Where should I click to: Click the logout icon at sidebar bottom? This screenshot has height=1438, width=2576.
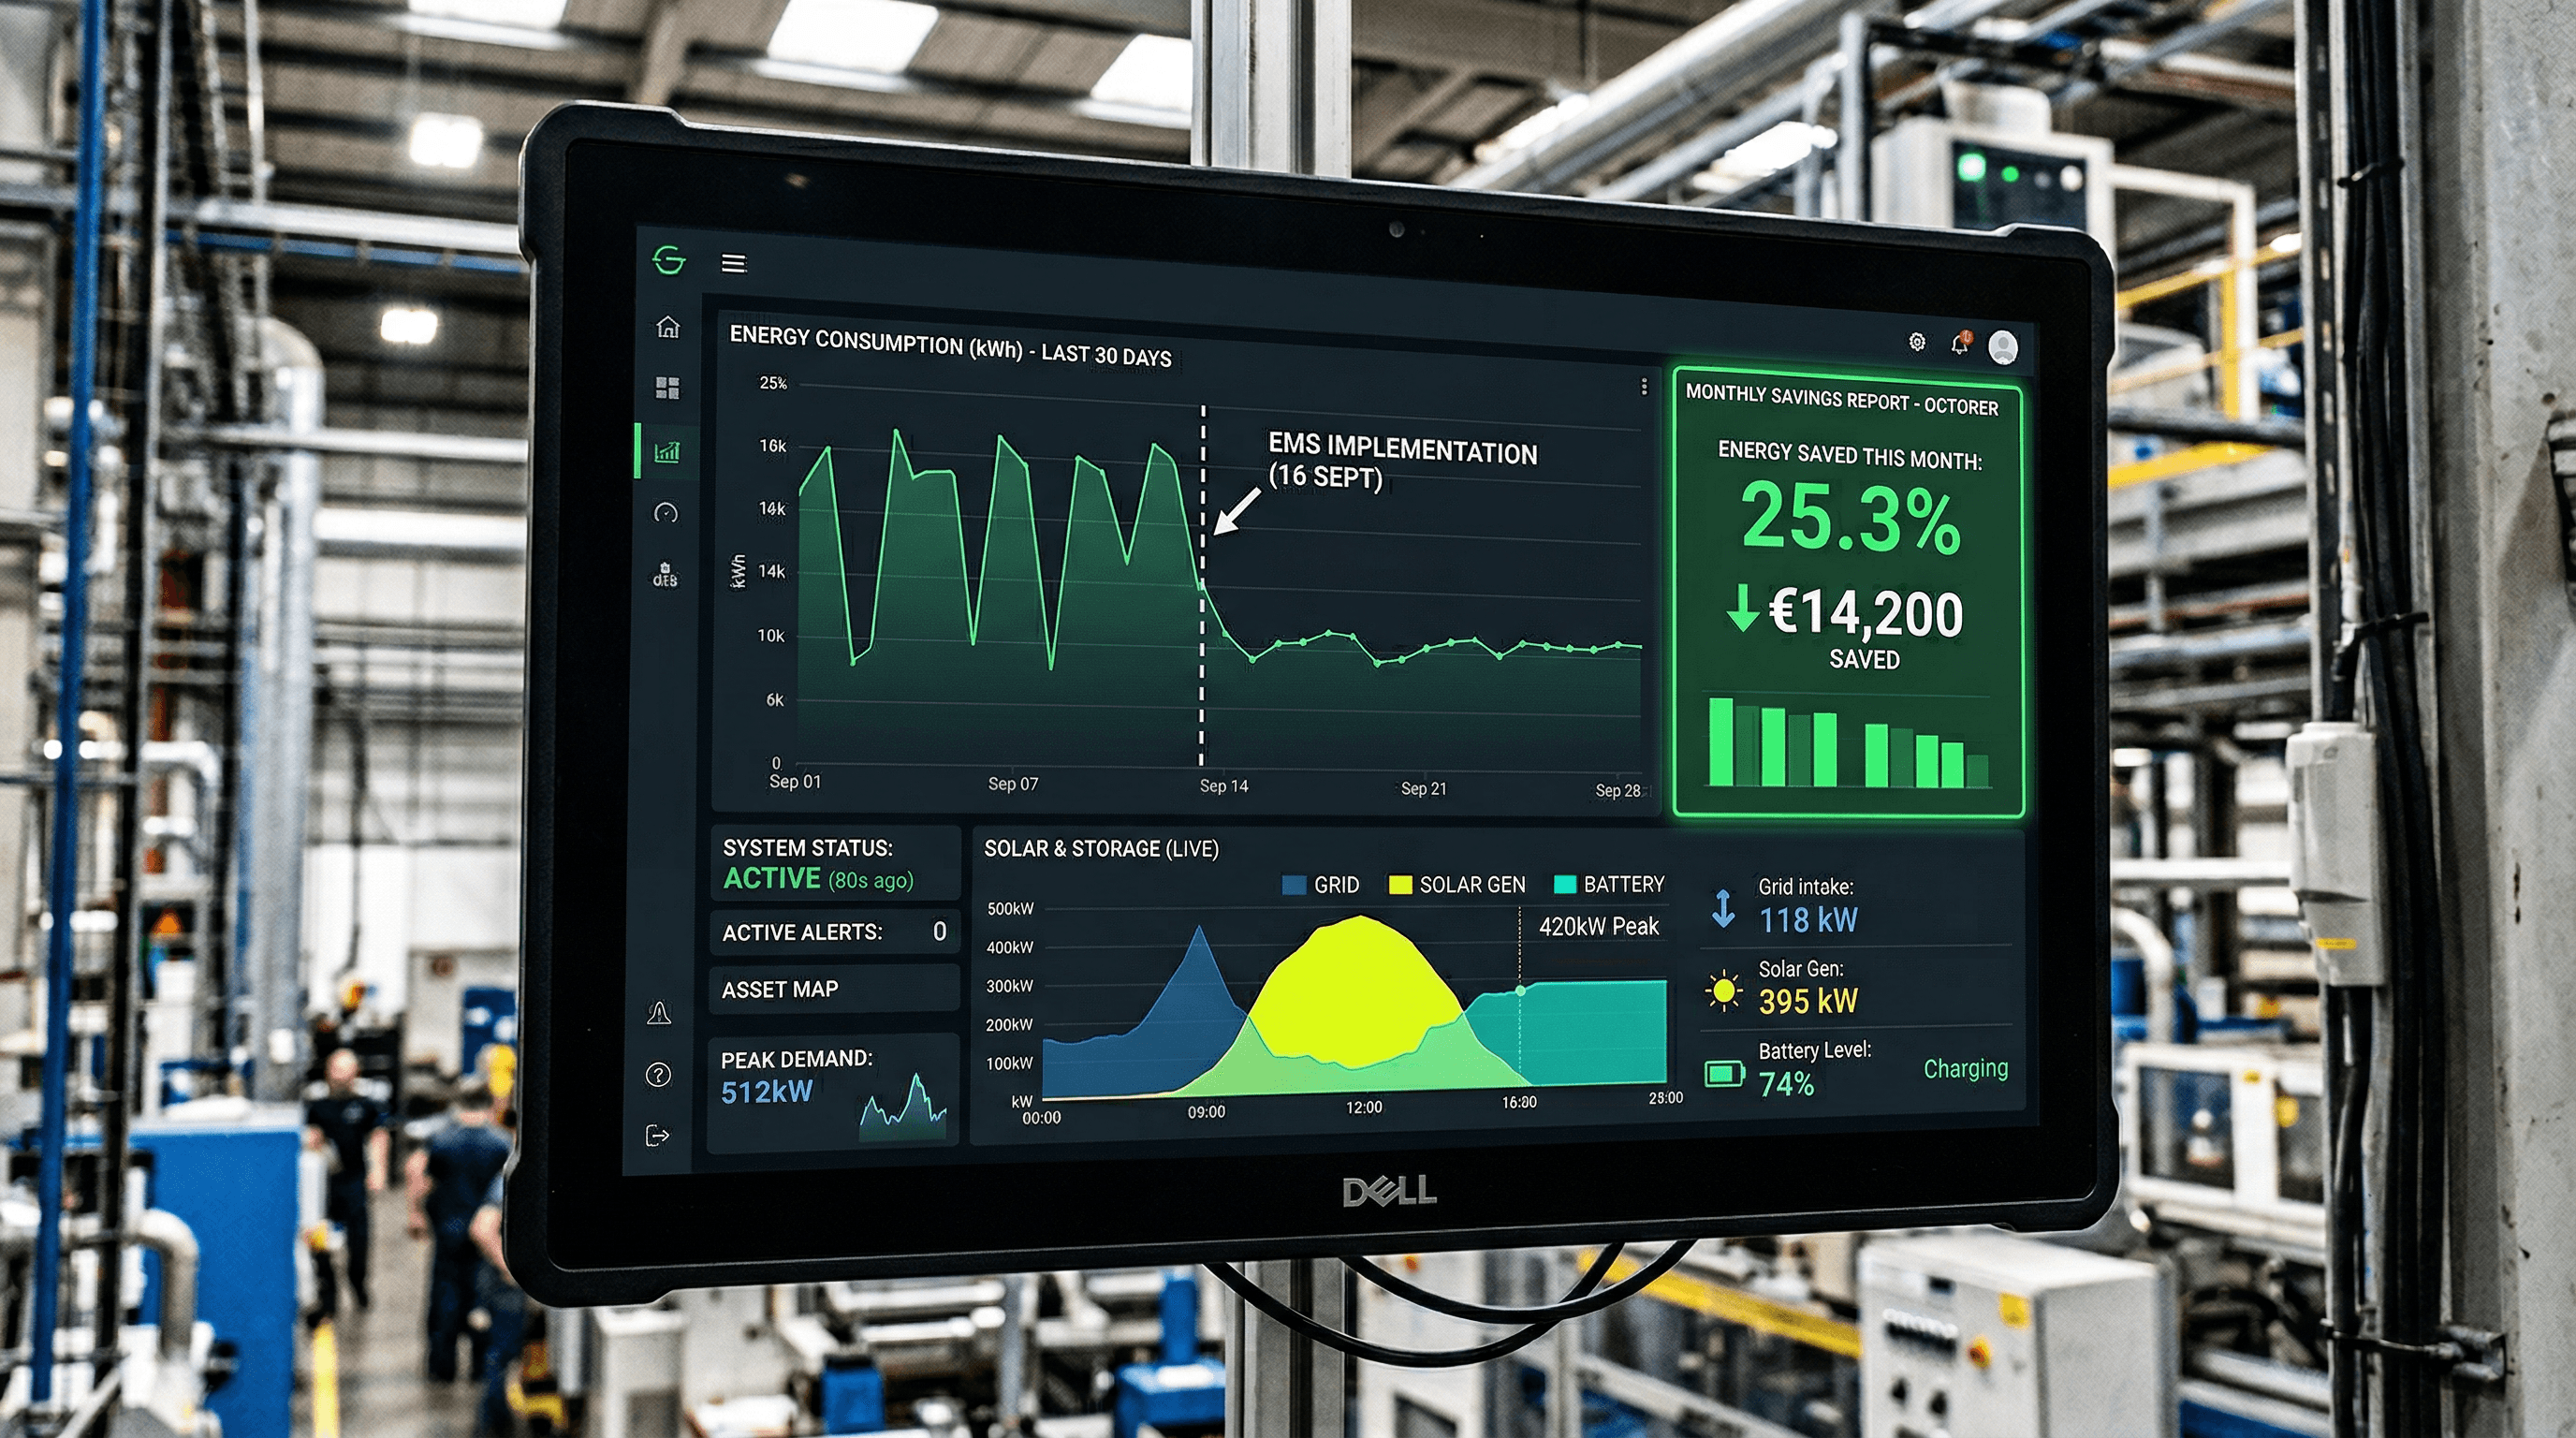pyautogui.click(x=659, y=1133)
